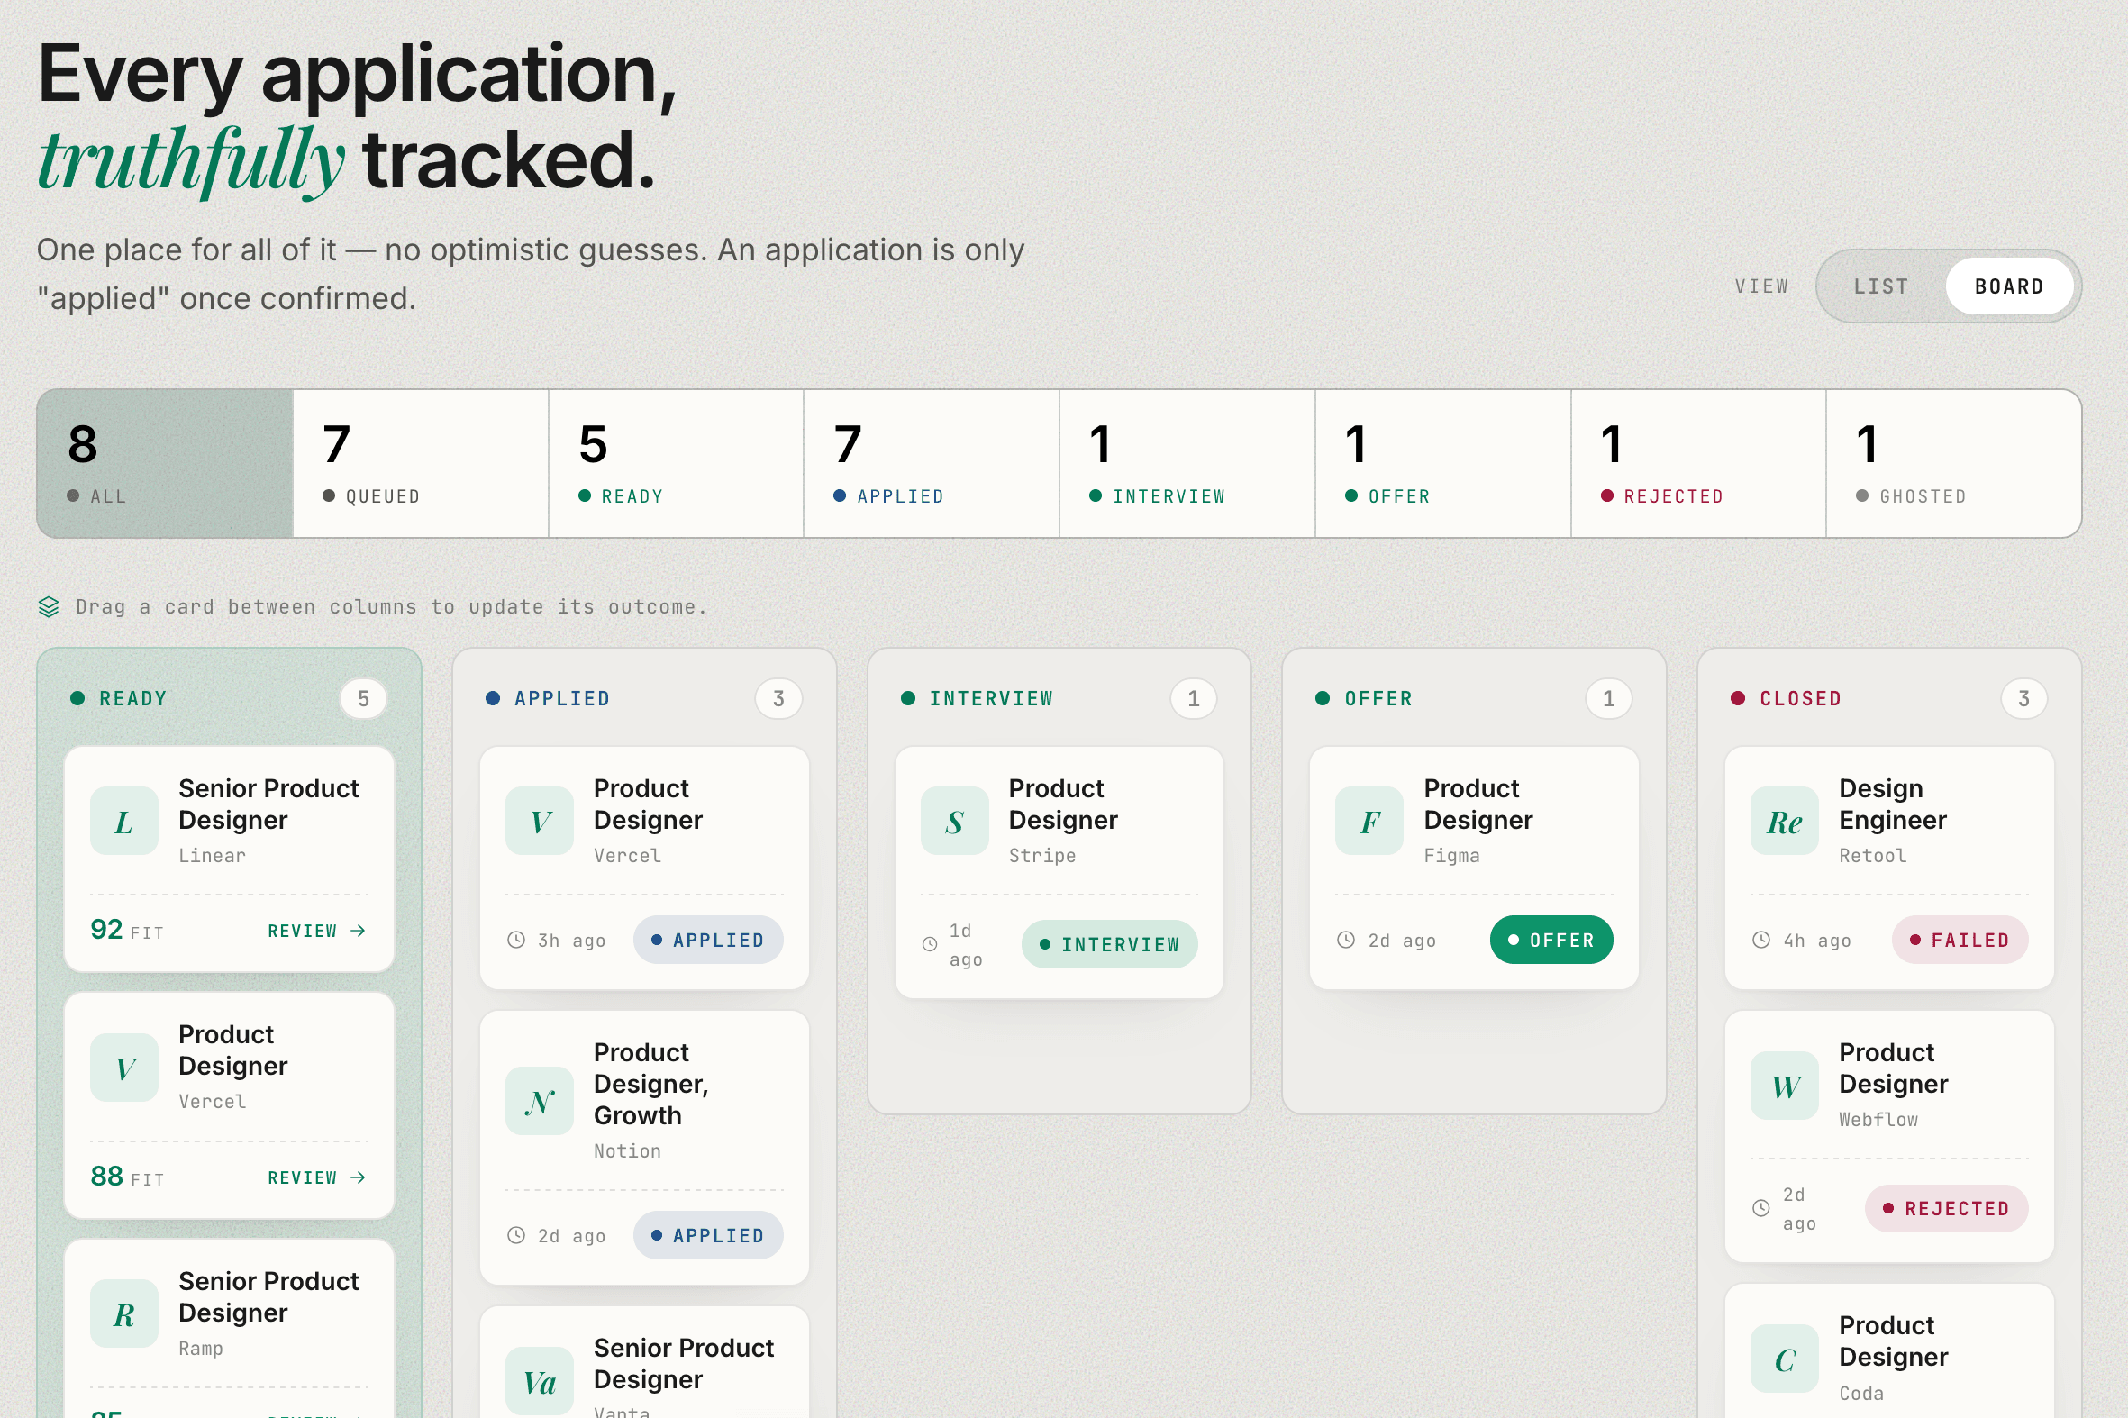Open Review link on Vercel ready card
The width and height of the screenshot is (2128, 1418).
point(317,1177)
